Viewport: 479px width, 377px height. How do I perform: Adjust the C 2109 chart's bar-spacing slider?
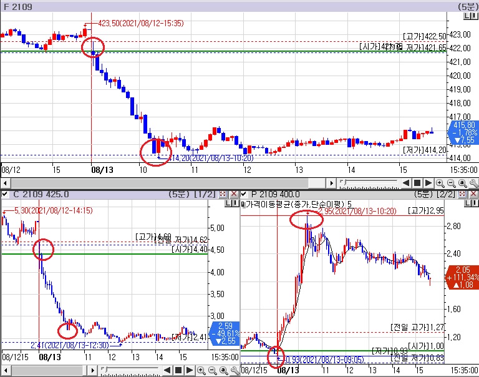pos(130,371)
